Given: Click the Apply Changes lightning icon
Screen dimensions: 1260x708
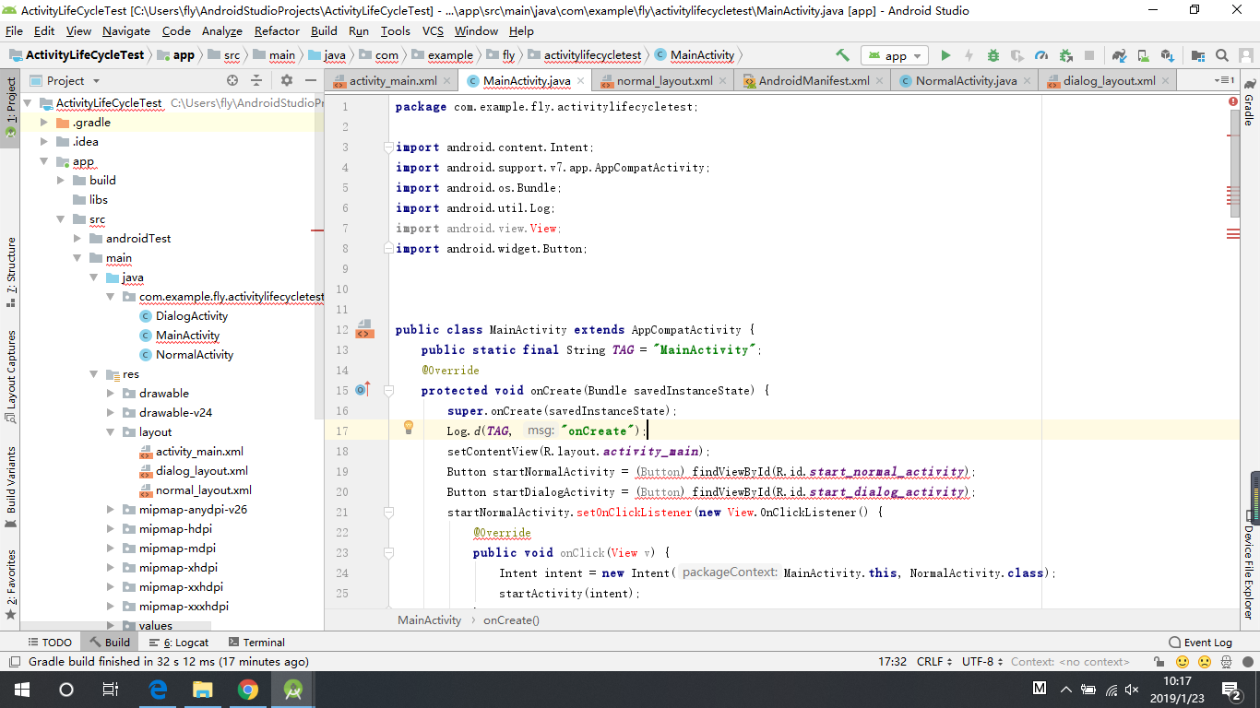Looking at the screenshot, I should tap(969, 55).
